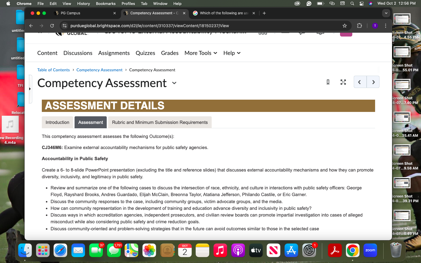421x263 pixels.
Task: Open Chrome extensions puzzle icon
Action: [x=360, y=26]
